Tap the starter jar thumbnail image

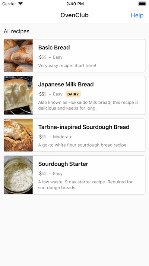click(x=18, y=175)
